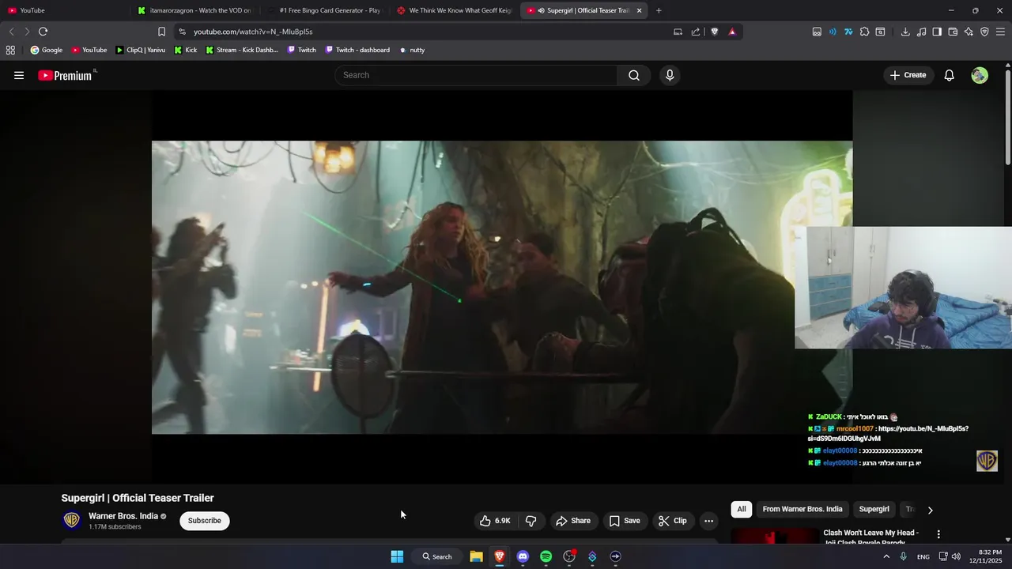Click the page vertical scrollbar
This screenshot has width=1012, height=569.
click(1007, 119)
